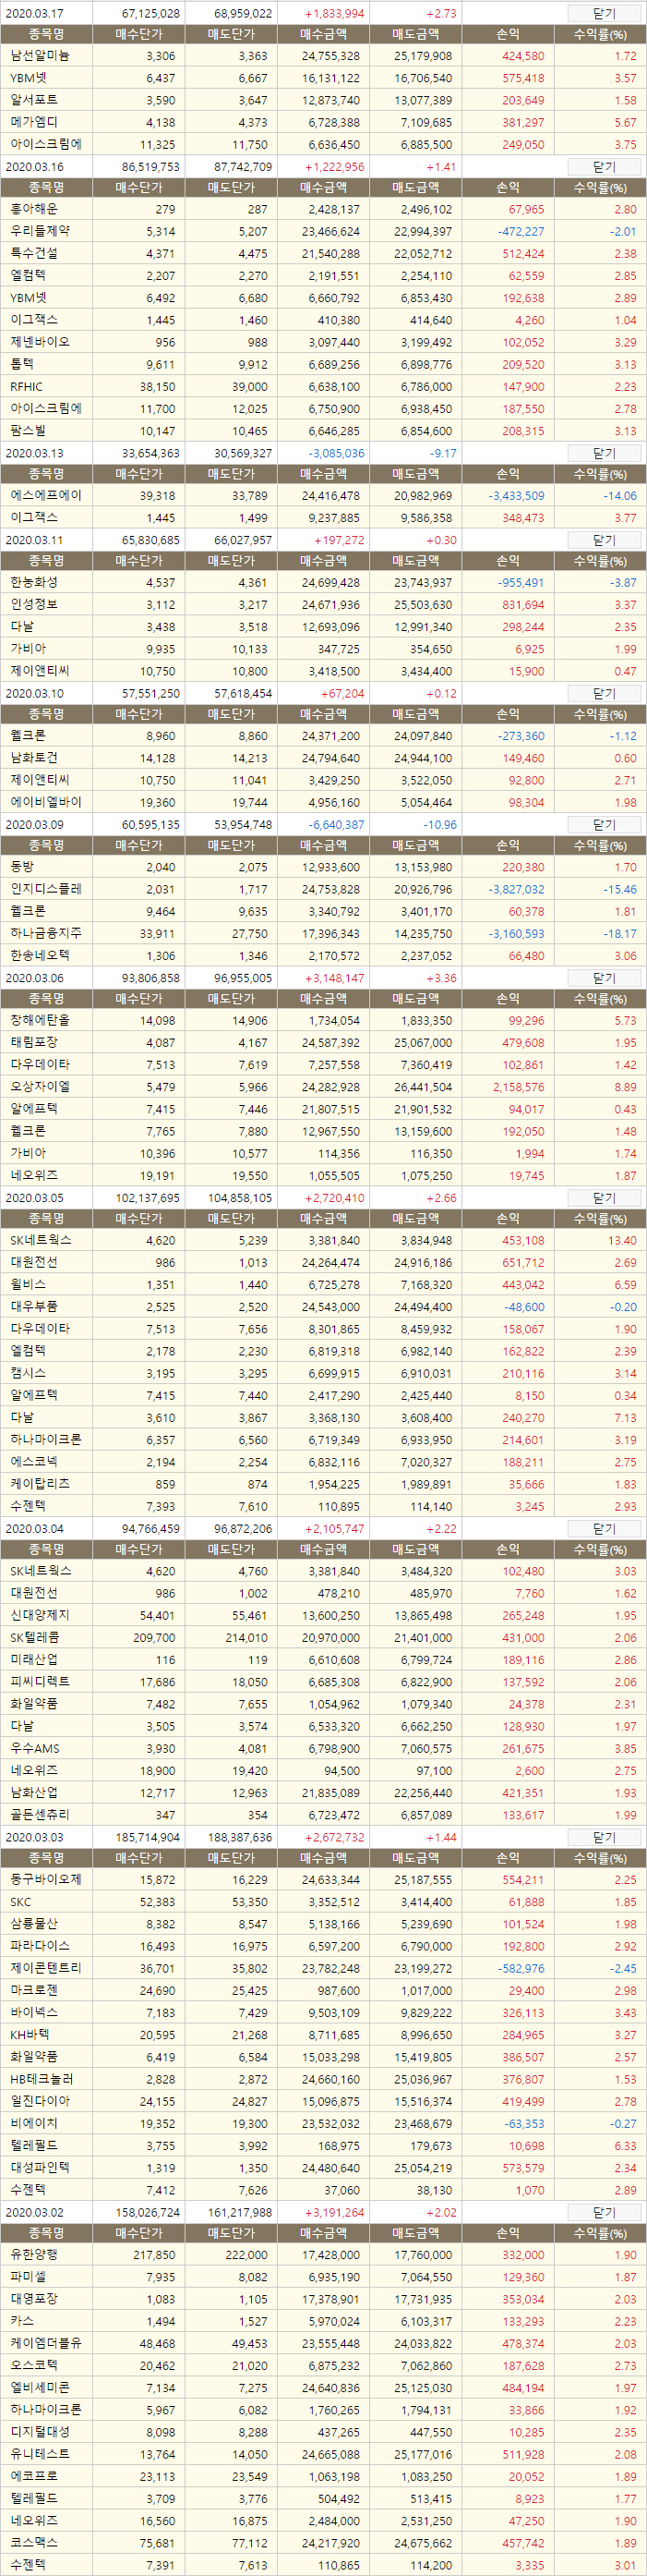Click the 우리들제약 stock name
This screenshot has height=2576, width=647.
pyautogui.click(x=40, y=231)
